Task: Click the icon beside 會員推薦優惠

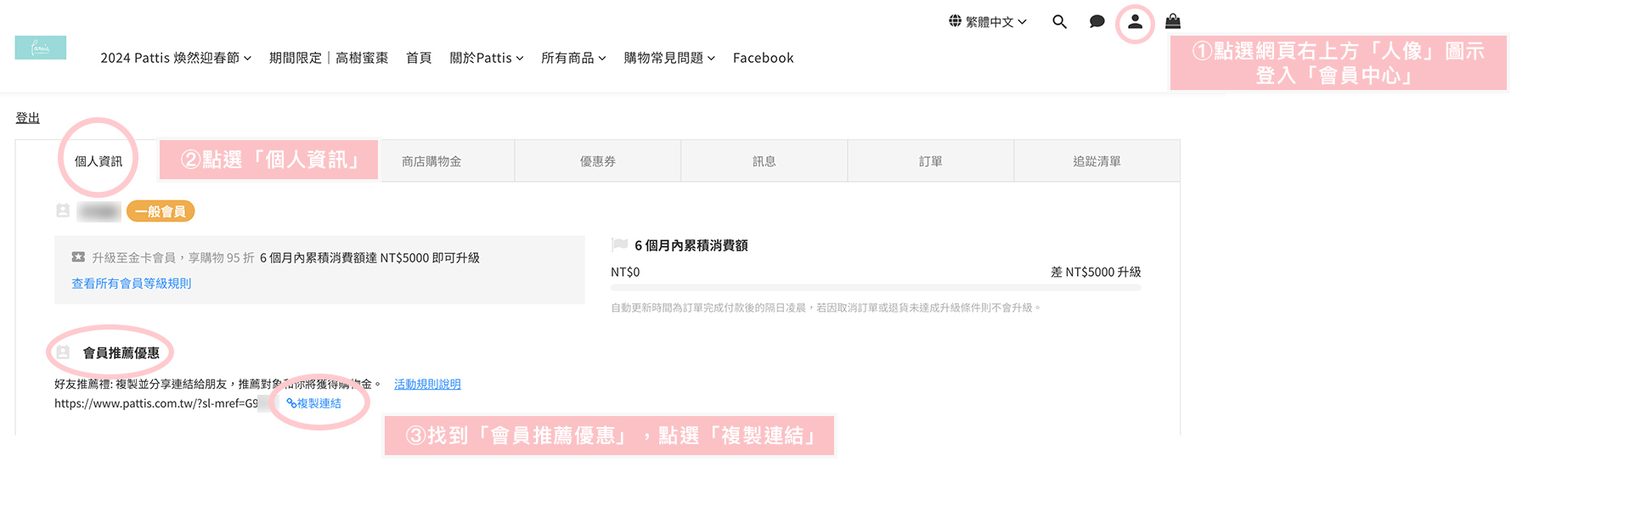Action: click(x=63, y=352)
